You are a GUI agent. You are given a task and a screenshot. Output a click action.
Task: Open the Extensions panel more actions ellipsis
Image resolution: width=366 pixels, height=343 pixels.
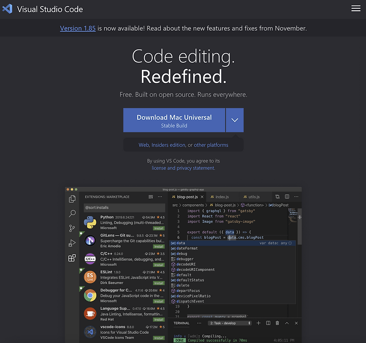[x=160, y=197]
